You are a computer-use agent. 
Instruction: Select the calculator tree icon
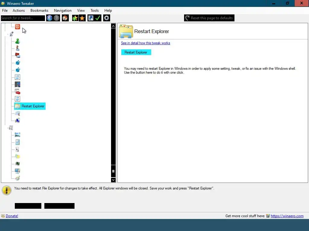tap(18, 142)
